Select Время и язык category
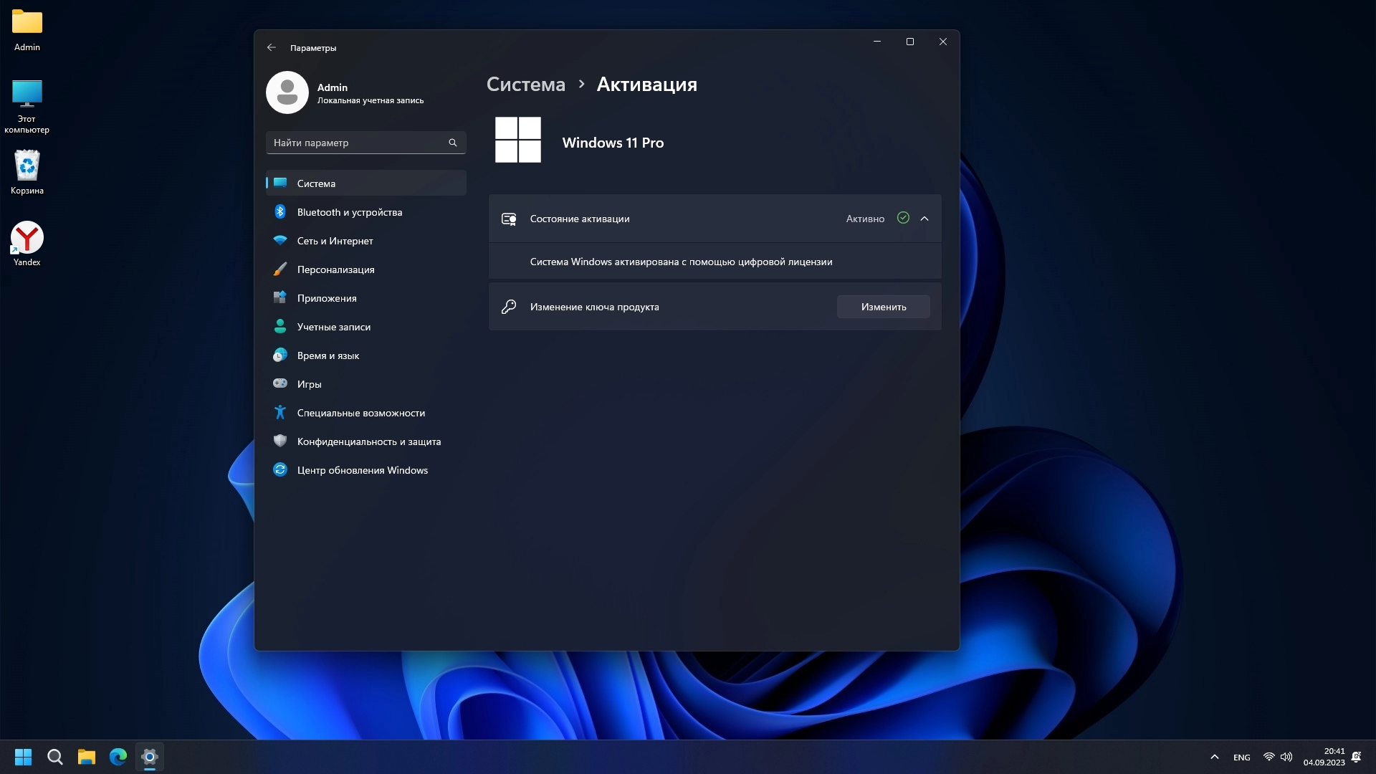 328,355
